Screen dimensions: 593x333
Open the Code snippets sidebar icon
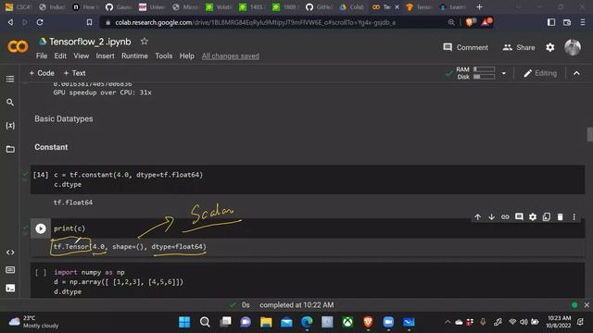pyautogui.click(x=10, y=253)
